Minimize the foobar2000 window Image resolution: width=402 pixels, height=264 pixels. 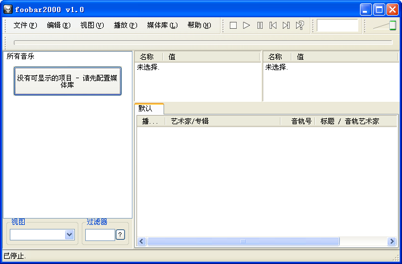366,10
